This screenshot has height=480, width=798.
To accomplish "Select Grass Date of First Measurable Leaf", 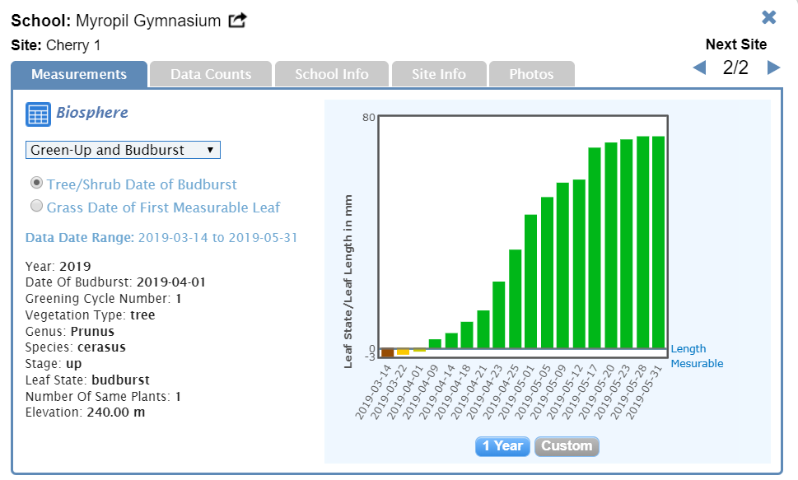I will click(36, 207).
